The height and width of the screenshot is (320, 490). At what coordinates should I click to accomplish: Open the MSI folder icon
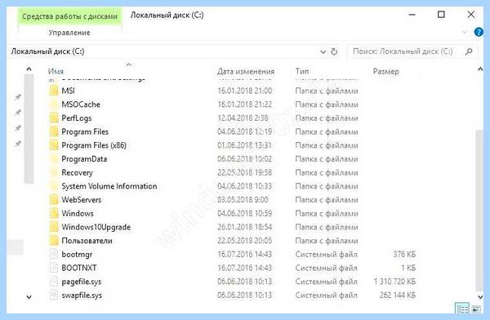(54, 91)
